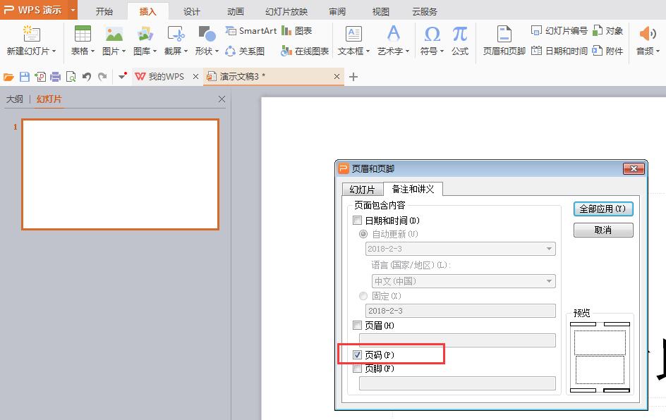
Task: Open the 云服务 ribbon tab
Action: point(425,11)
